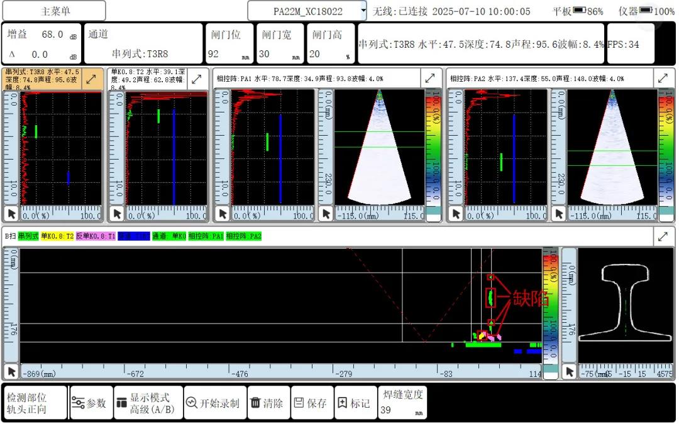Toggle the yellow 单K0.8:T2 legend channel
Image resolution: width=679 pixels, height=424 pixels.
[x=57, y=236]
